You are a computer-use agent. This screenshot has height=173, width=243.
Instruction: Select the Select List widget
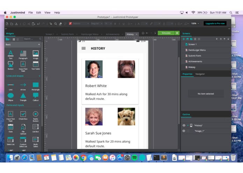10,141
